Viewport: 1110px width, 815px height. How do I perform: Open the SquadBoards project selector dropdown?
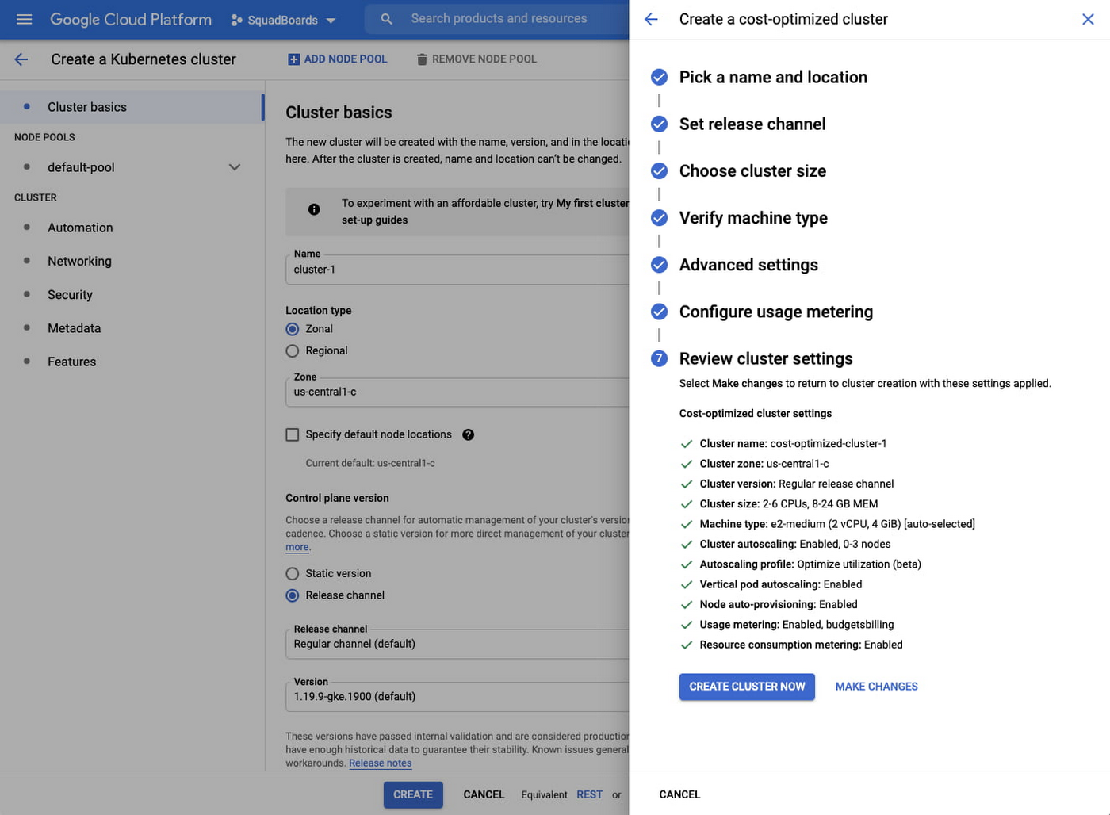pos(283,20)
